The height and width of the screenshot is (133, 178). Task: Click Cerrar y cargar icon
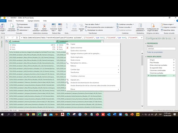(3, 26)
